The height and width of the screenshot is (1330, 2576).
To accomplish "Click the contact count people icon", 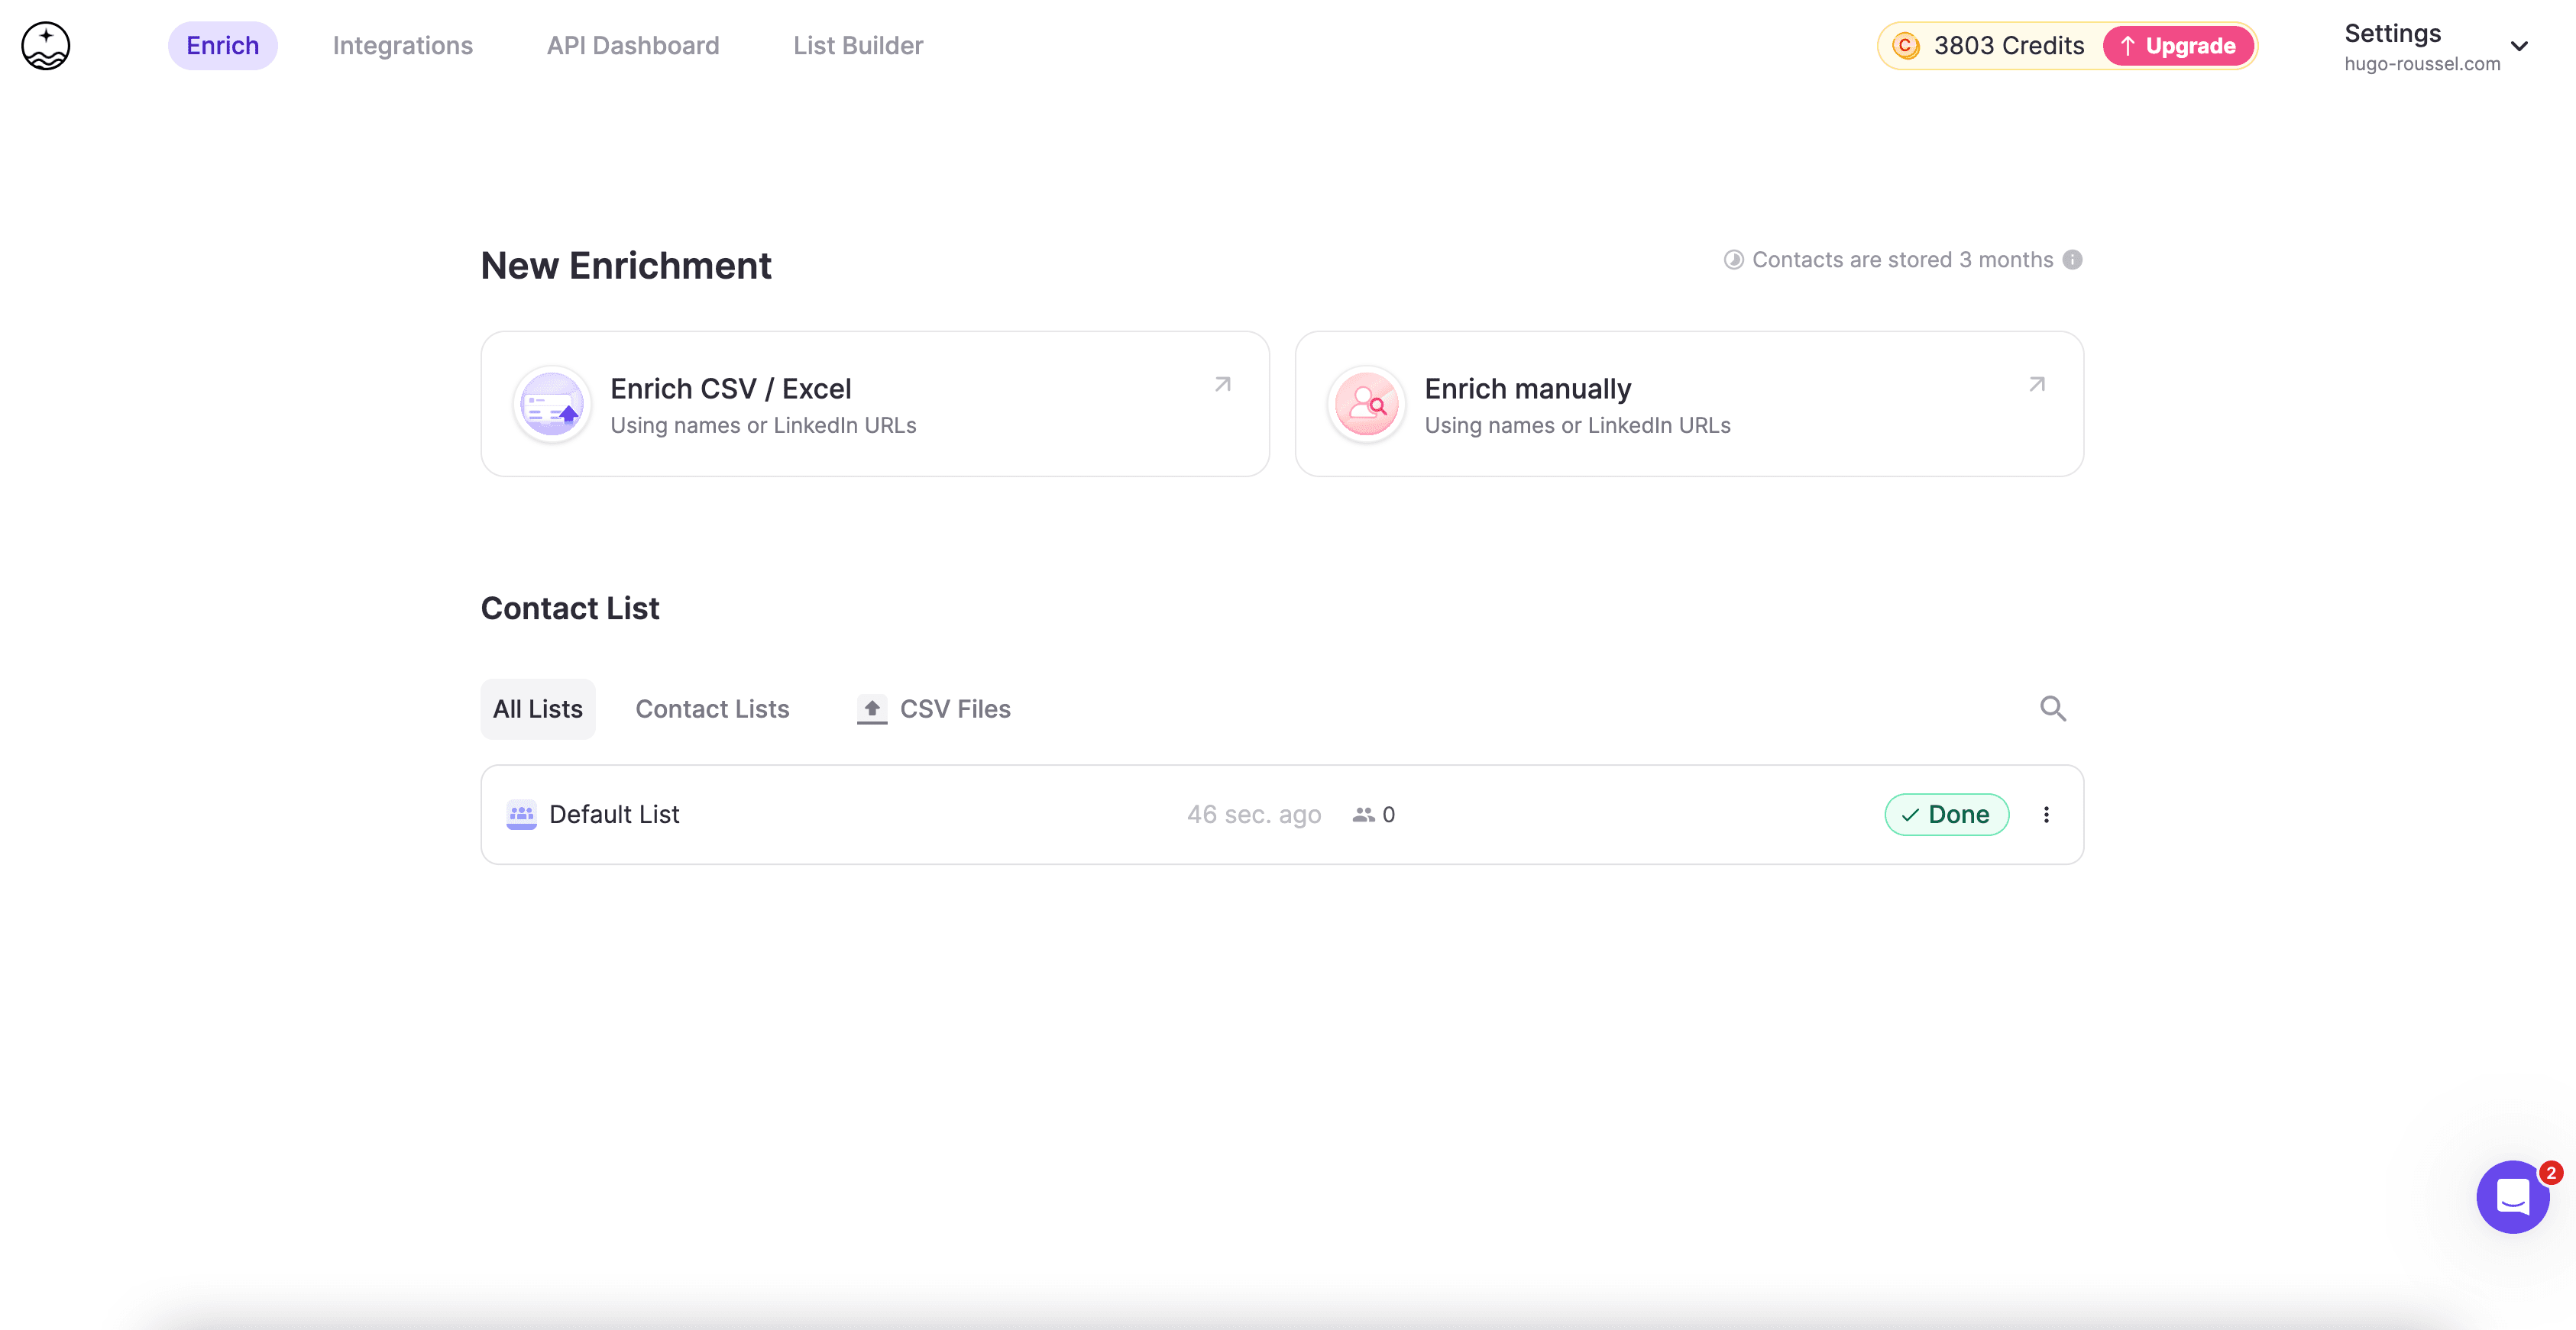I will (1363, 815).
